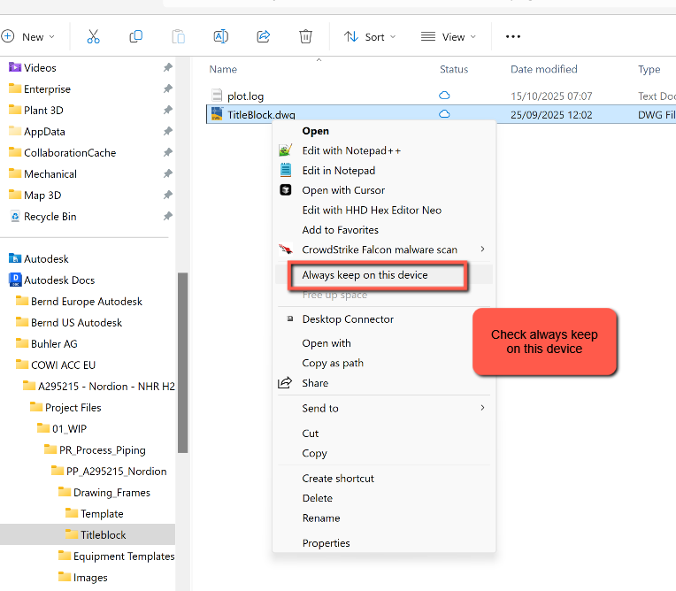Select Autodesk in navigation tree
This screenshot has width=676, height=591.
(x=46, y=258)
